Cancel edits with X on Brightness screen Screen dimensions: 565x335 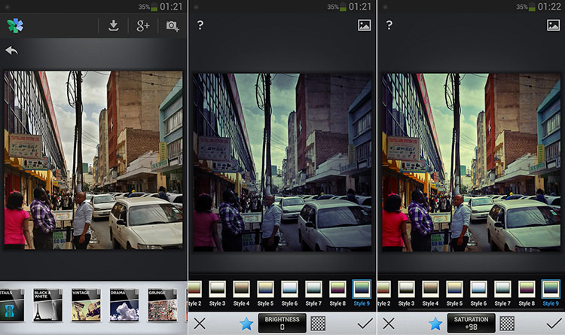click(x=200, y=323)
